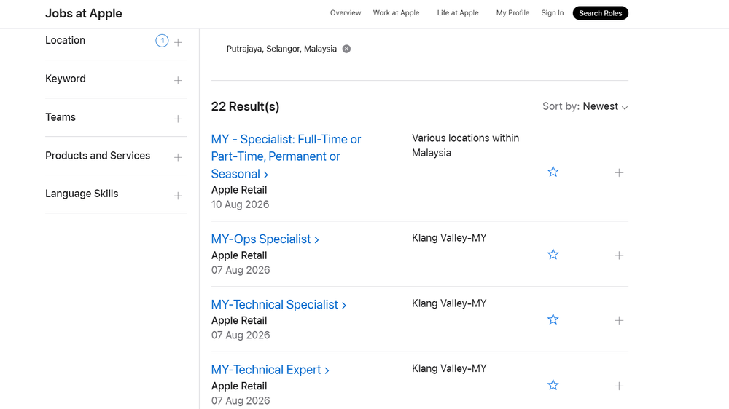Open the Overview page
This screenshot has width=729, height=409.
point(346,13)
